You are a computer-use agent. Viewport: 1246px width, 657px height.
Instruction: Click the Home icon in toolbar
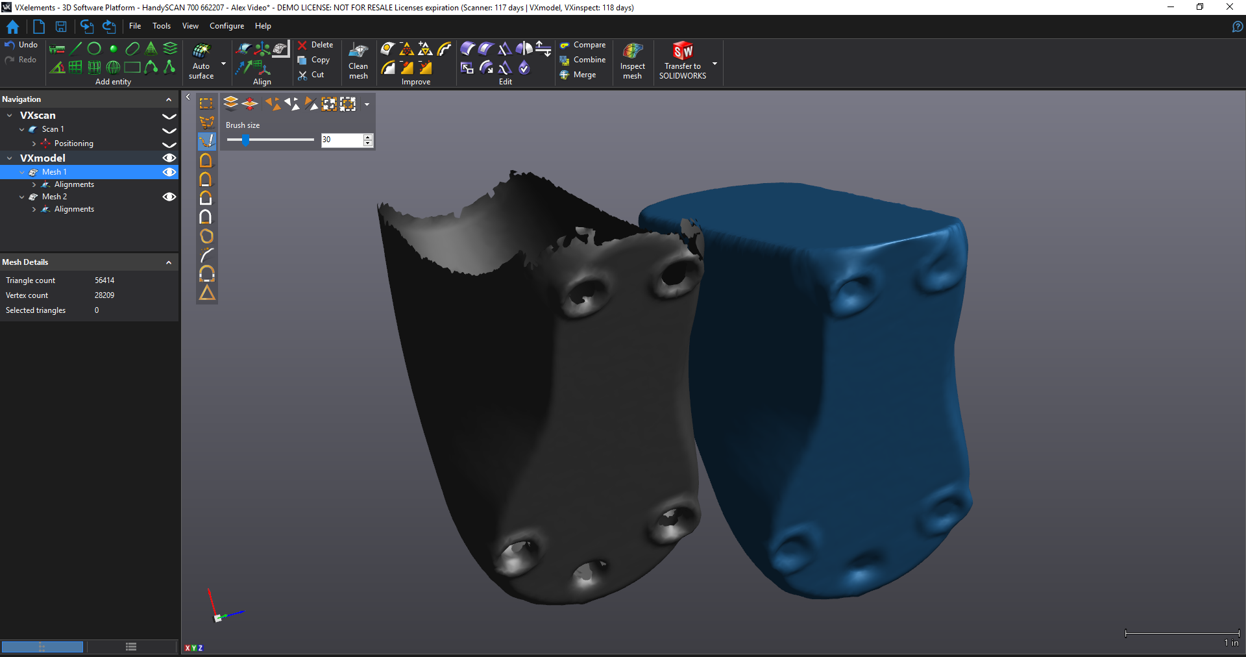point(12,27)
